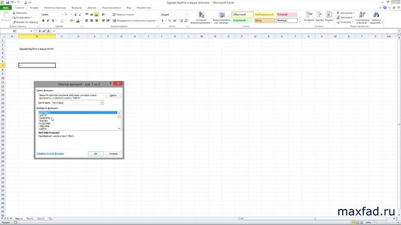The image size is (401, 225).
Task: Align text right
Action: (96, 21)
